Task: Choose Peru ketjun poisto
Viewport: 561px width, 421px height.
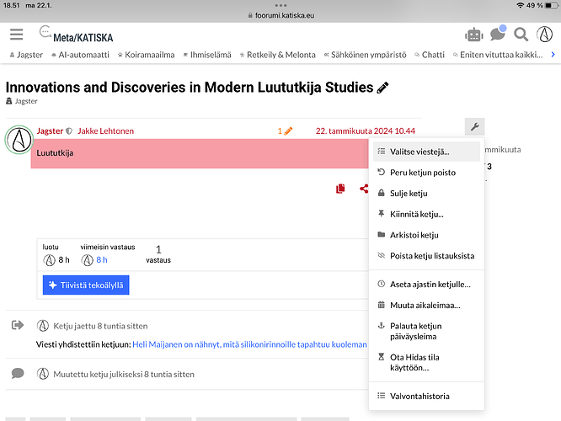Action: (426, 173)
